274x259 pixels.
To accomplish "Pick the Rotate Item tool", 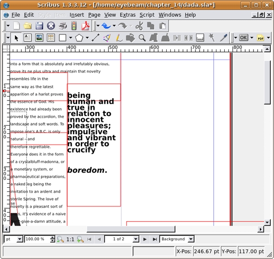I will [130, 38].
